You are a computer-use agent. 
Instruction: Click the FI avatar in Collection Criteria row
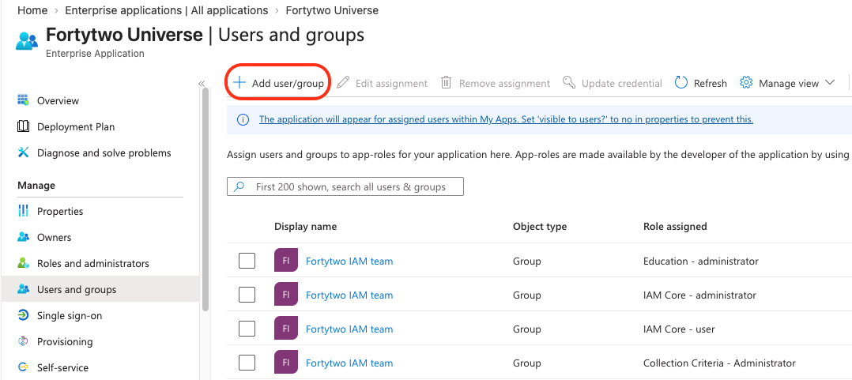pos(286,363)
